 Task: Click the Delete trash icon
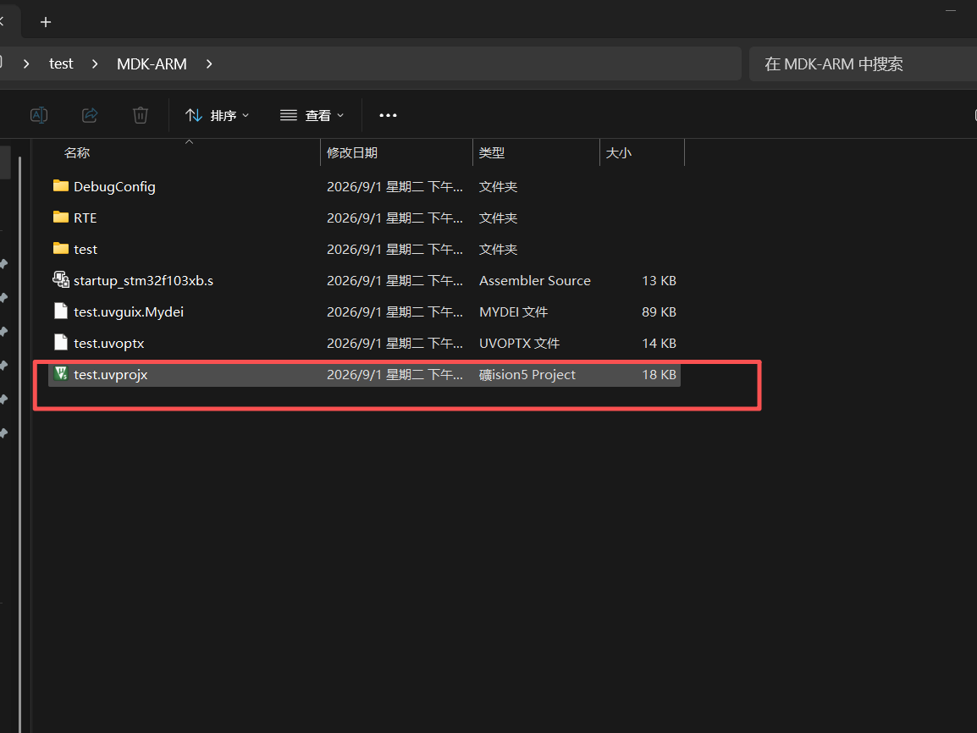tap(141, 115)
